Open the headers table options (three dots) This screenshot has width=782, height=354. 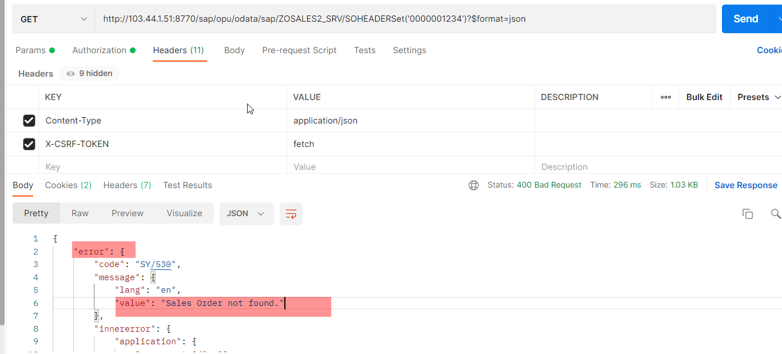click(665, 97)
